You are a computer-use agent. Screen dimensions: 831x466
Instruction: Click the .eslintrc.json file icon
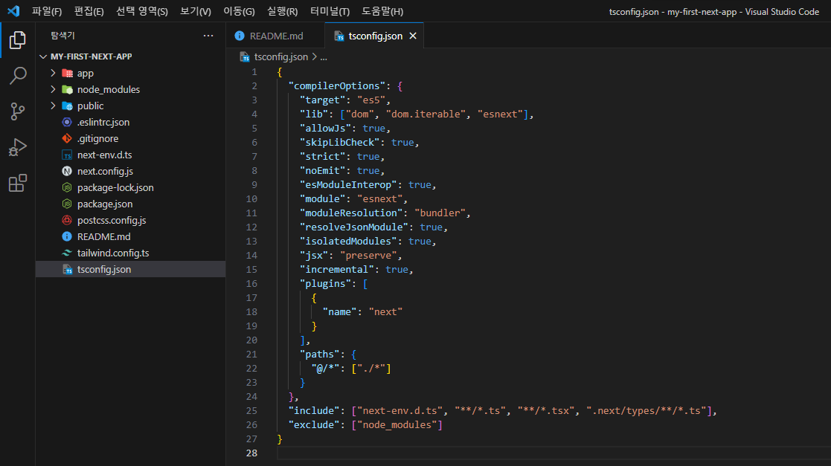67,123
